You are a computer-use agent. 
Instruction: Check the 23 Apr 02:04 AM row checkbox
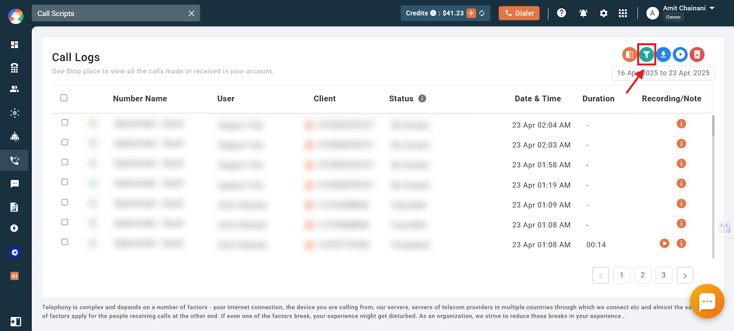pos(65,122)
